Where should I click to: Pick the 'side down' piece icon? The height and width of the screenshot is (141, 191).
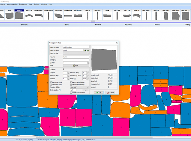pos(58,15)
